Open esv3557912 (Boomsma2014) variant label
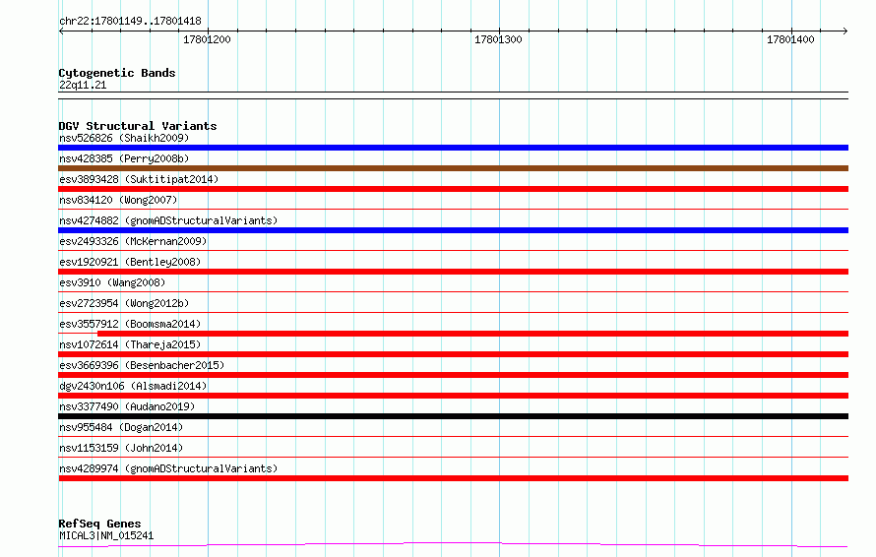 point(130,324)
